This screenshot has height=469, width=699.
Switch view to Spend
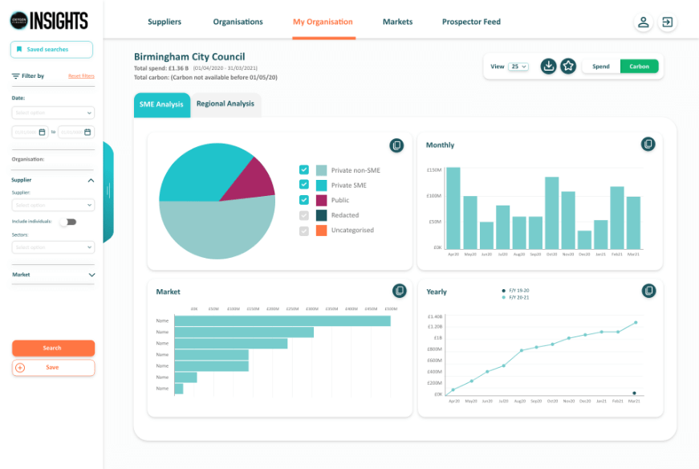click(601, 67)
